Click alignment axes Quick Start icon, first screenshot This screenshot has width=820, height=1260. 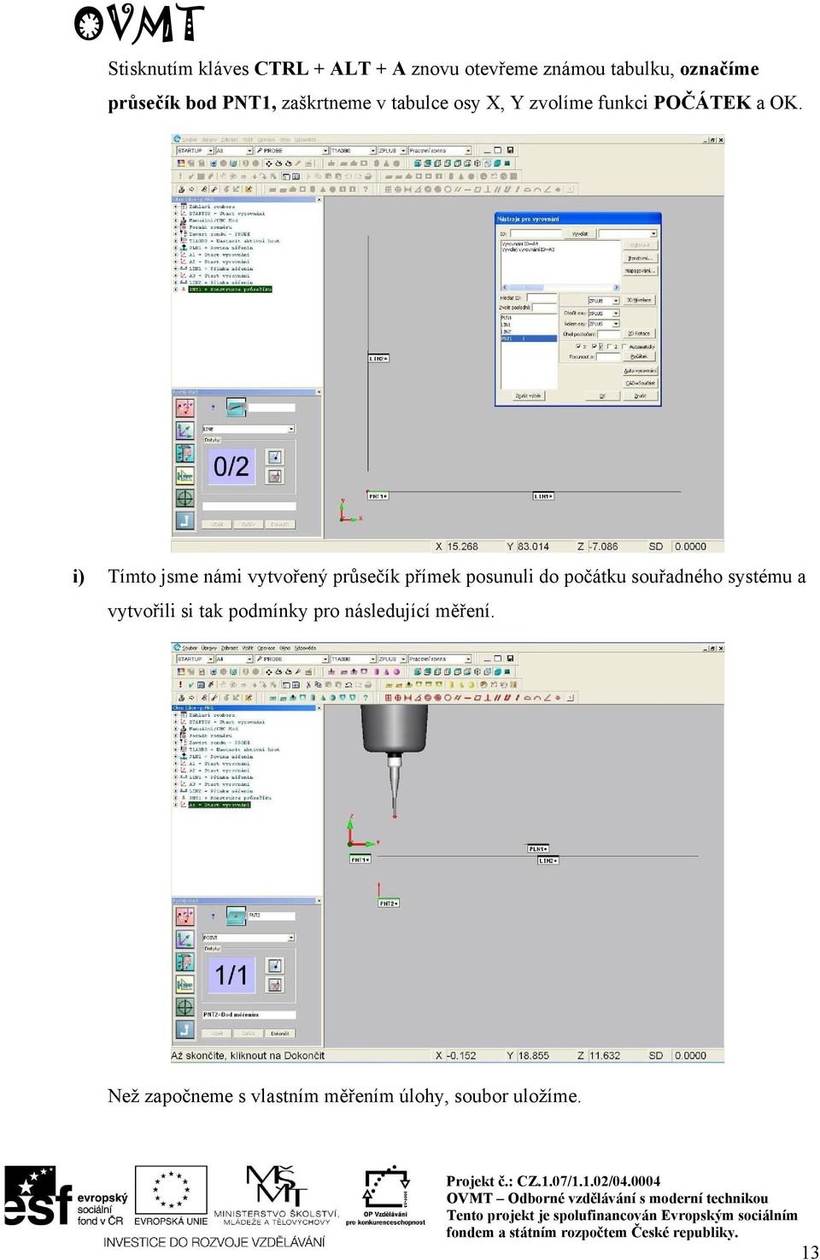pos(184,431)
